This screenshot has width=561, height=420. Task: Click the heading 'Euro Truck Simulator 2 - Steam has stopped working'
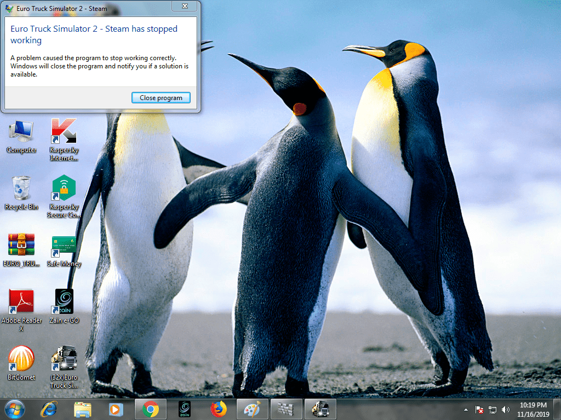[x=94, y=34]
